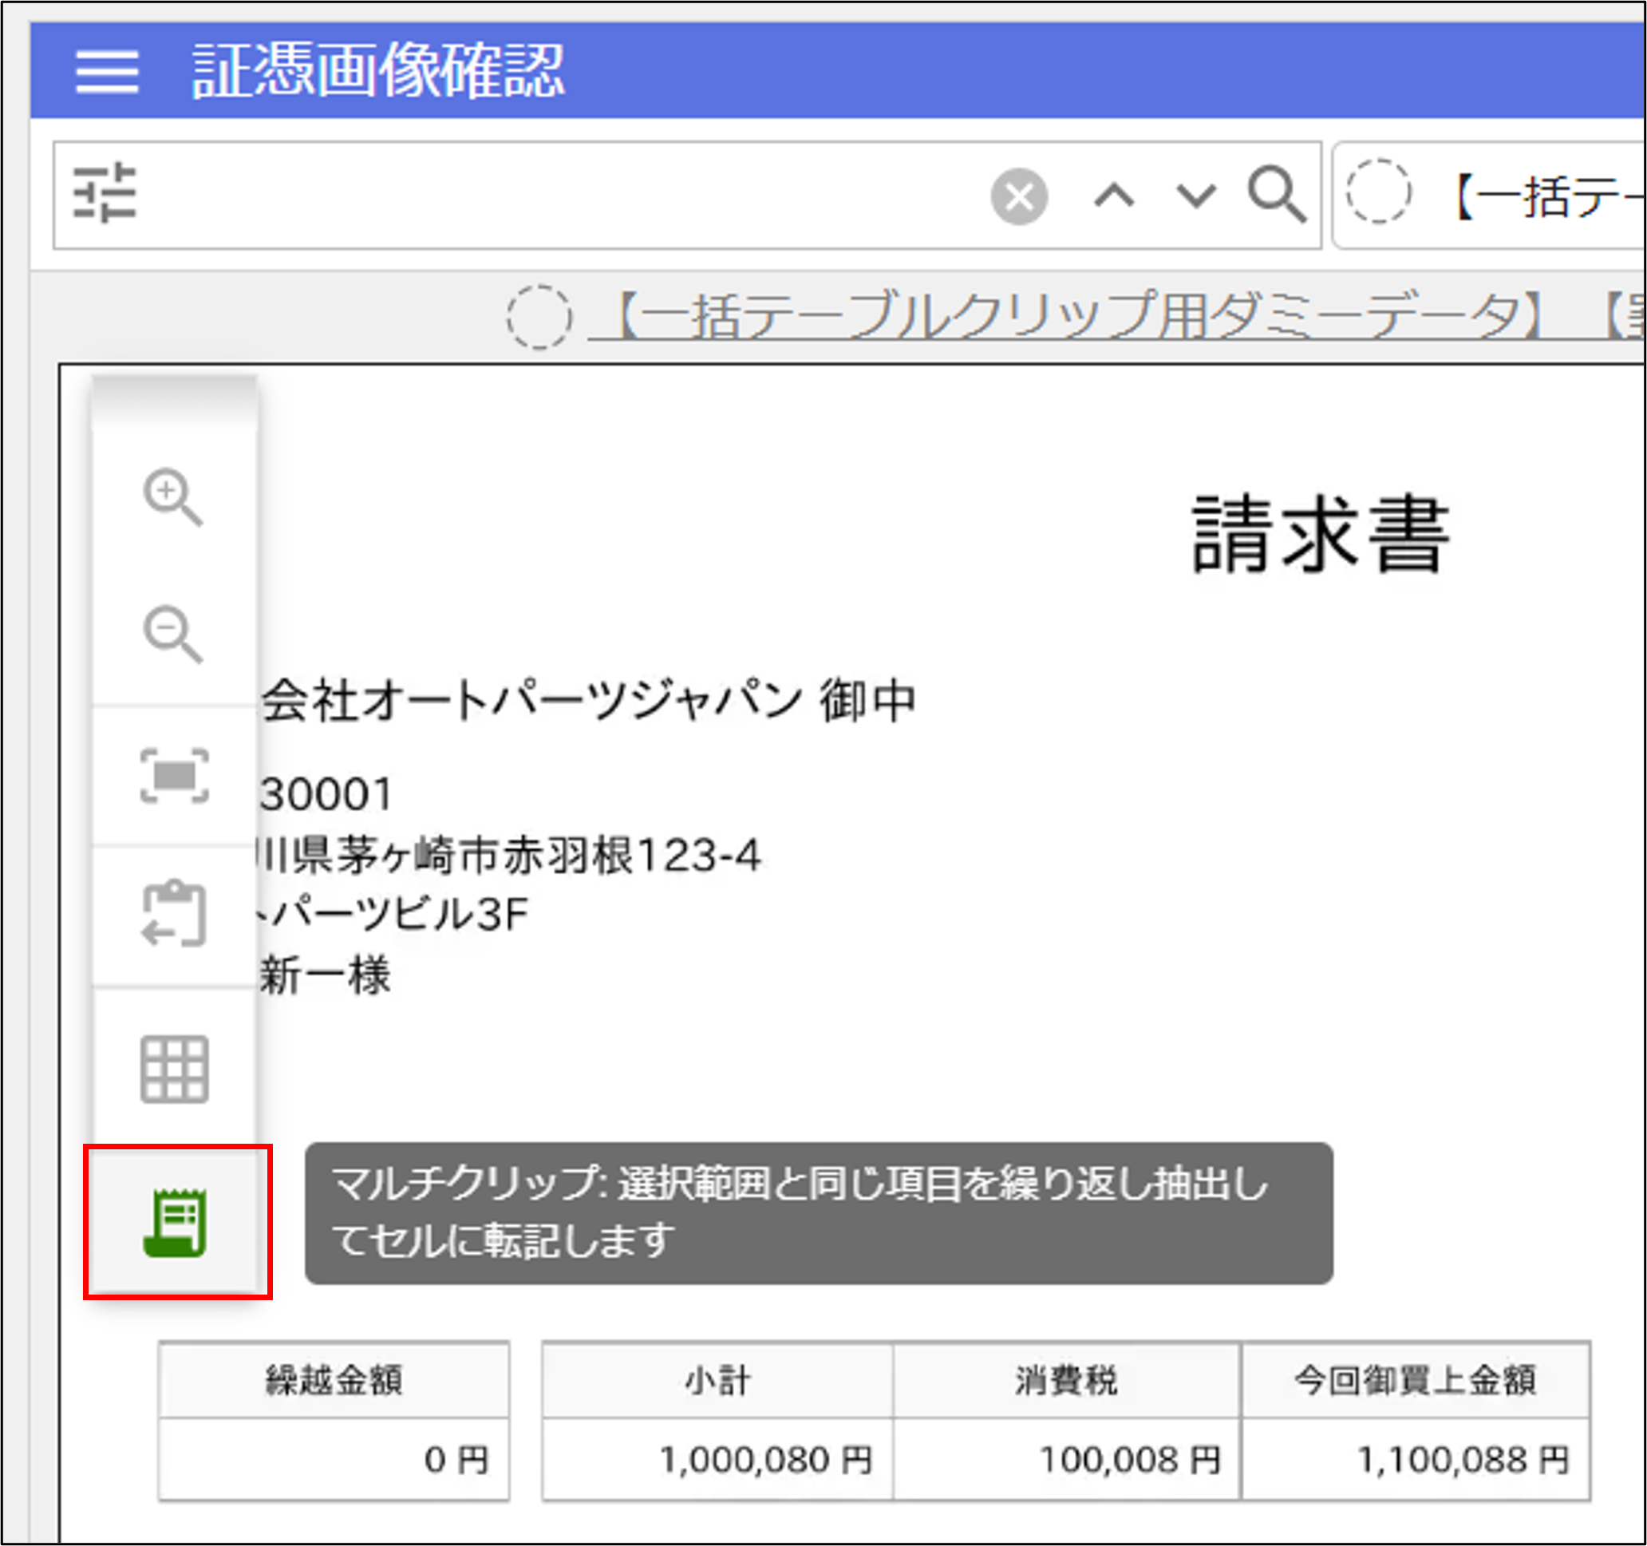Screen dimensions: 1647x1546
Task: Click the 証憑画像確認 header title
Action: (377, 72)
